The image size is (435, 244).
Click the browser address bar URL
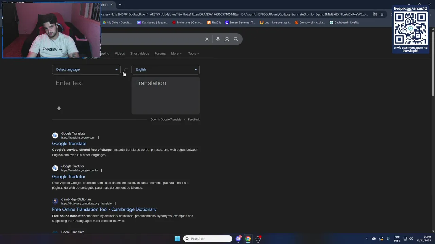click(x=234, y=14)
